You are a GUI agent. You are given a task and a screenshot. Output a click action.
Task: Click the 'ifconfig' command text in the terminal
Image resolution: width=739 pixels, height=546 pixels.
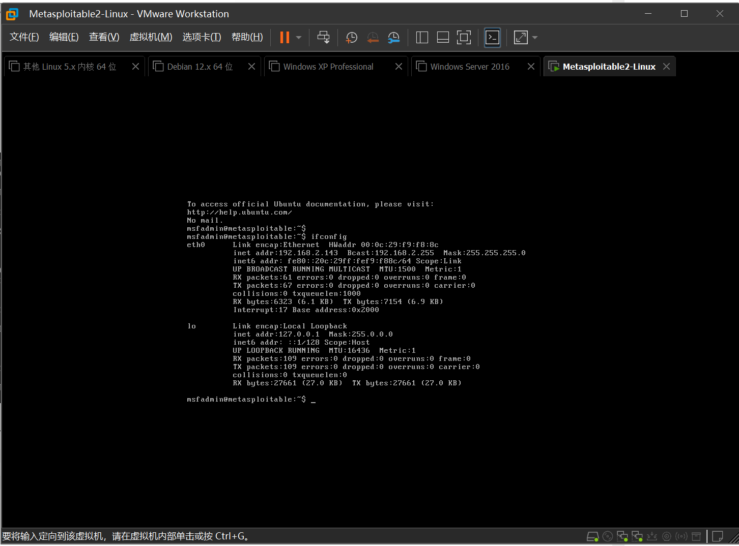329,237
